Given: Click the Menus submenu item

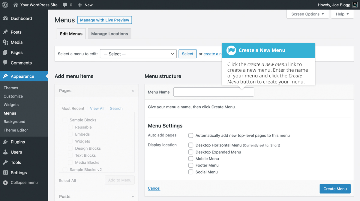Looking at the screenshot, I should coord(10,113).
